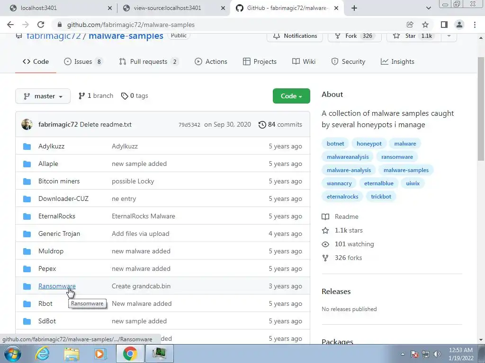Open the Readme link in About

pos(340,216)
